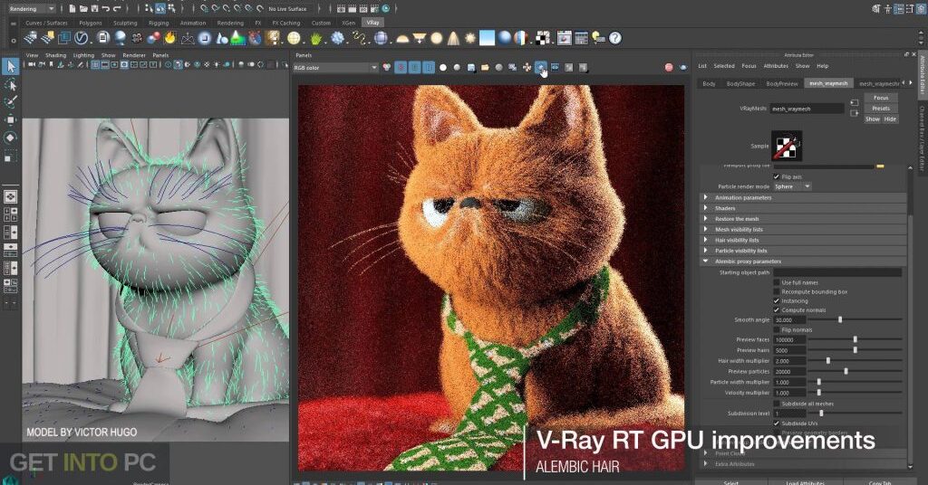Image resolution: width=928 pixels, height=485 pixels.
Task: Enable the Flip normals checkbox
Action: (777, 329)
